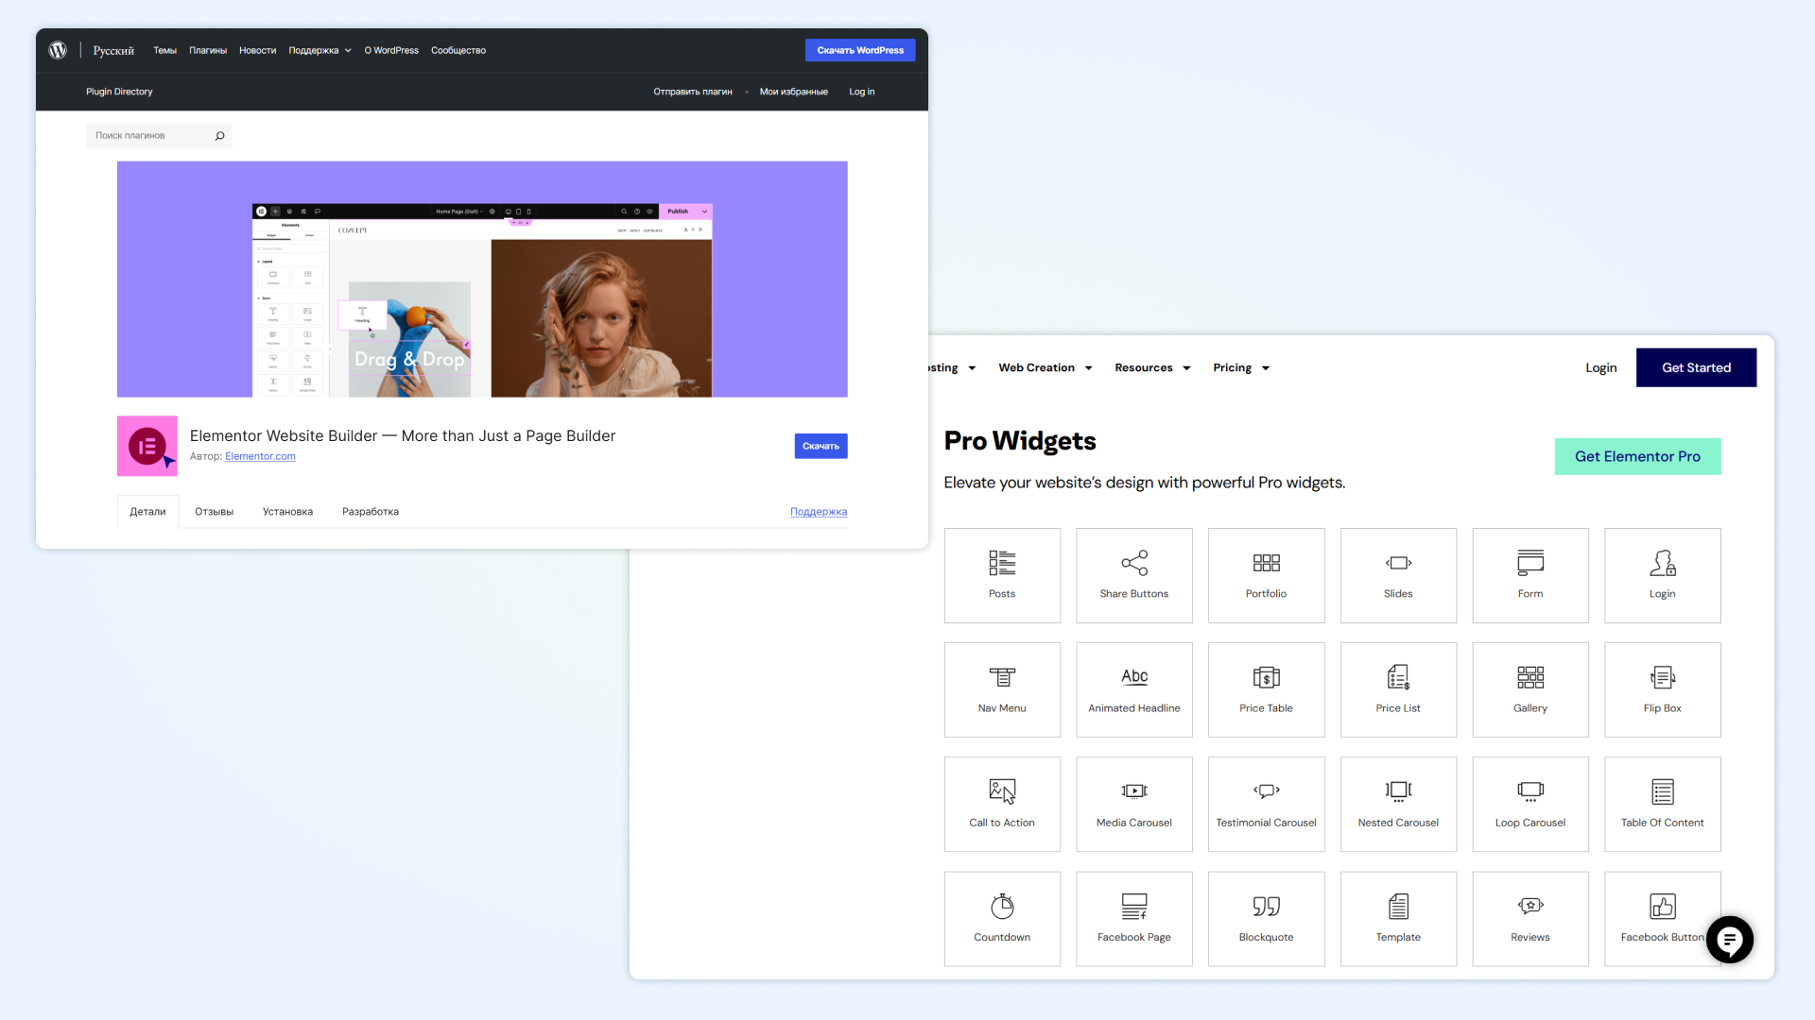The image size is (1815, 1020).
Task: Open the Плагины menu item
Action: [x=208, y=51]
